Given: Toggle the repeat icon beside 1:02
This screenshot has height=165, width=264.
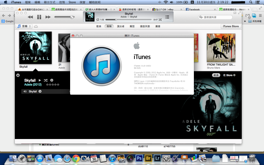Looking at the screenshot, I should (x=98, y=20).
